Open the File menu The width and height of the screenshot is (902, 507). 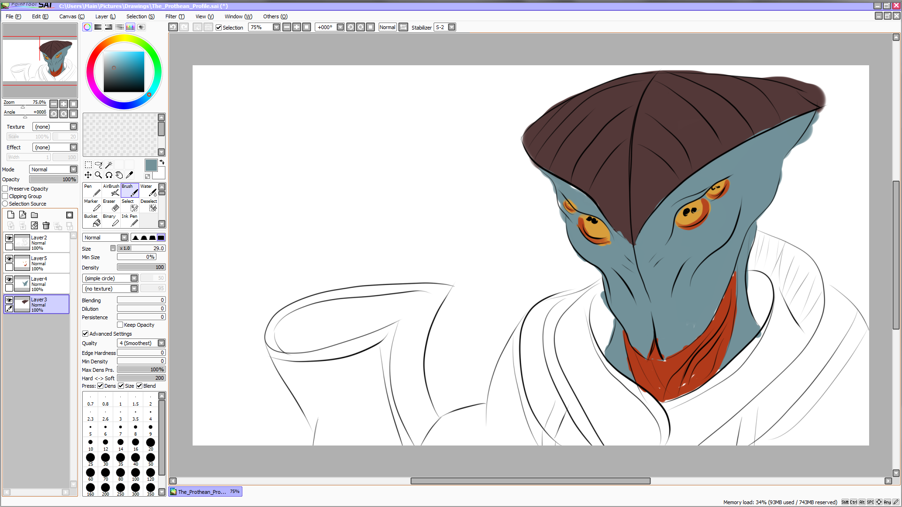pos(13,16)
